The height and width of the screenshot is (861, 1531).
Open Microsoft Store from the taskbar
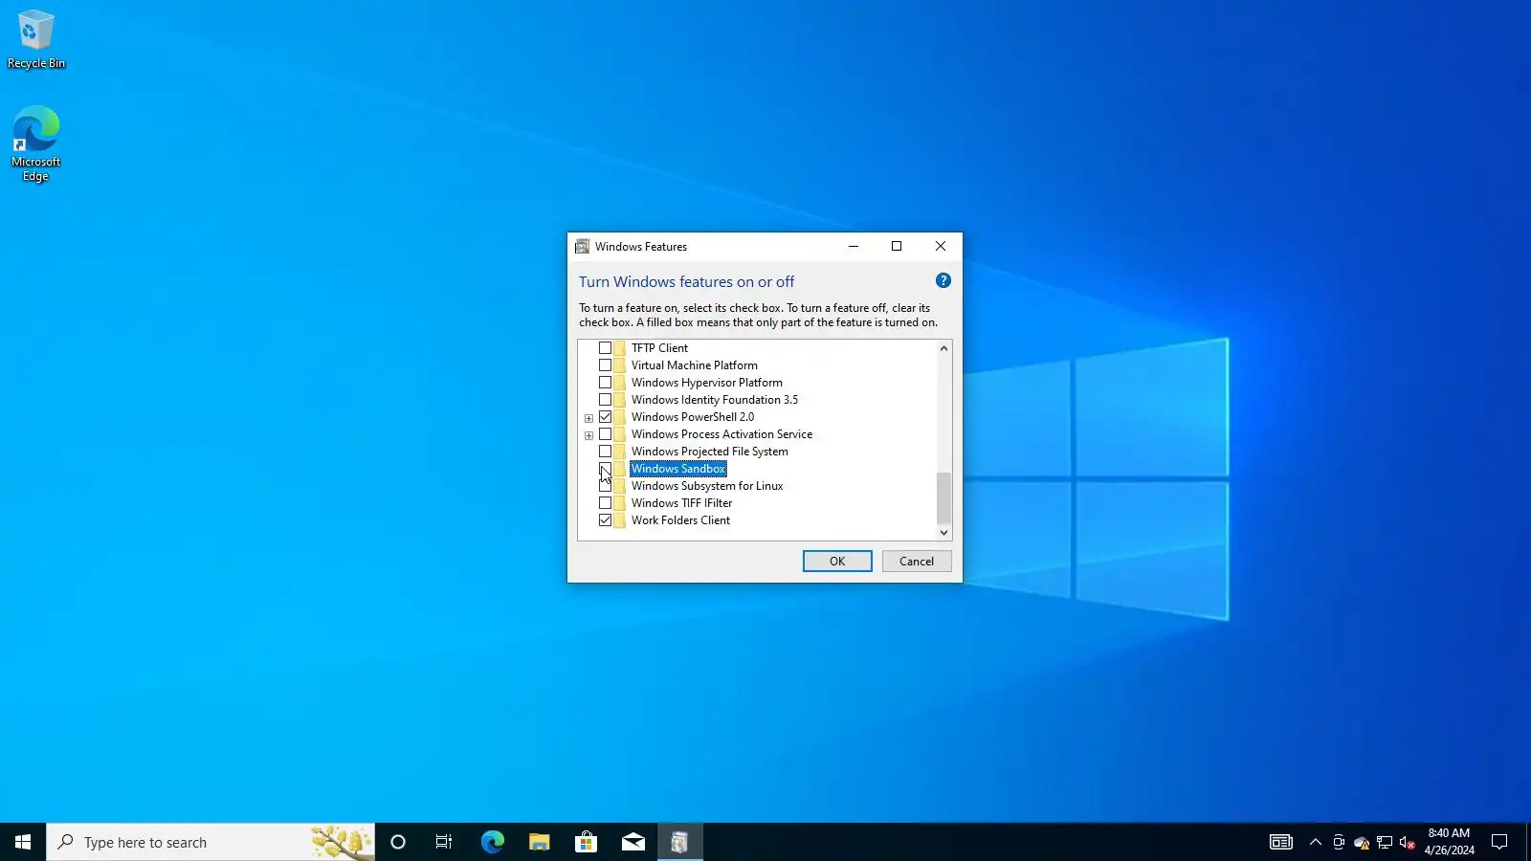click(586, 842)
